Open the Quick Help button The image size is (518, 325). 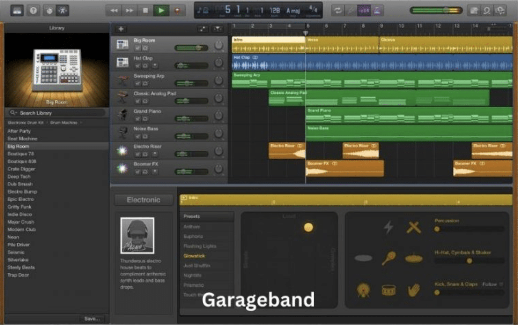pos(33,11)
